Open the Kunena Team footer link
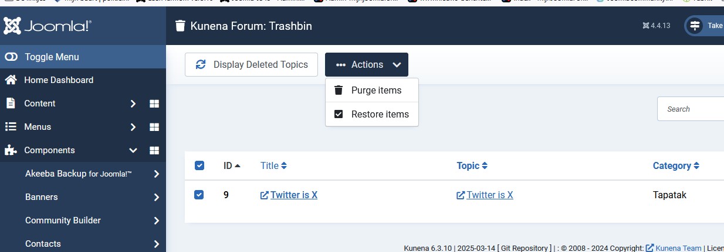 point(679,248)
